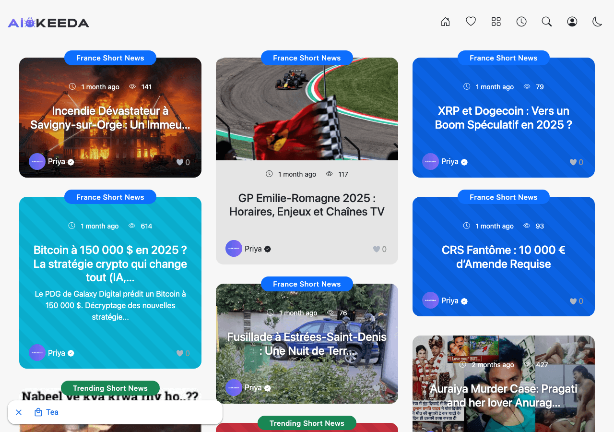Like the CRS Fantôme article heart

point(573,301)
